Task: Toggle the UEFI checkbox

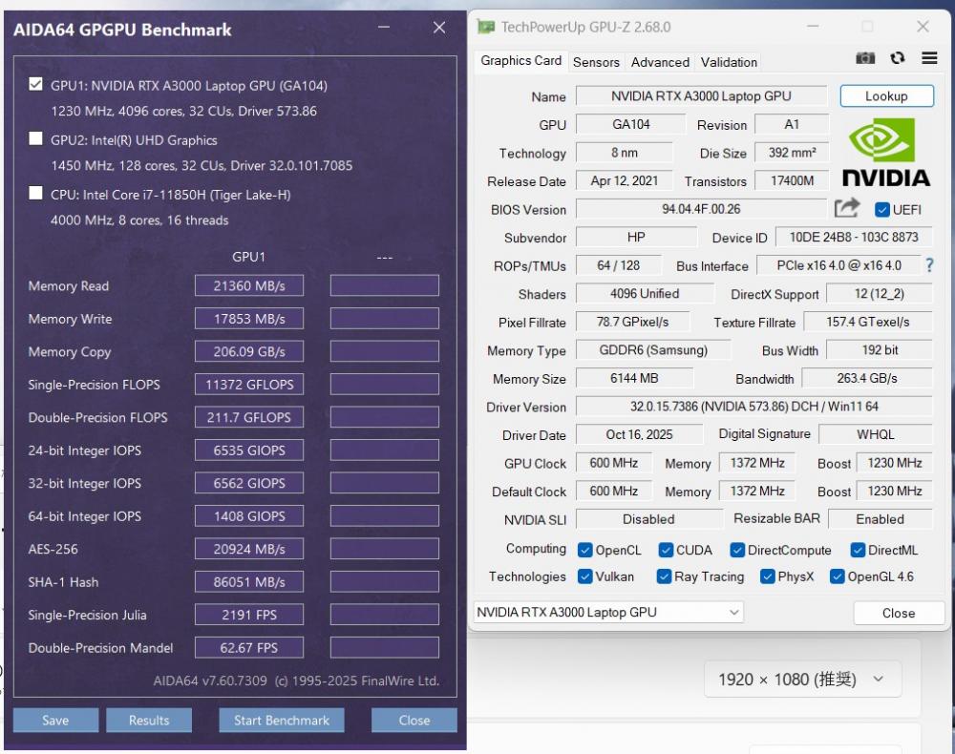Action: [x=882, y=209]
